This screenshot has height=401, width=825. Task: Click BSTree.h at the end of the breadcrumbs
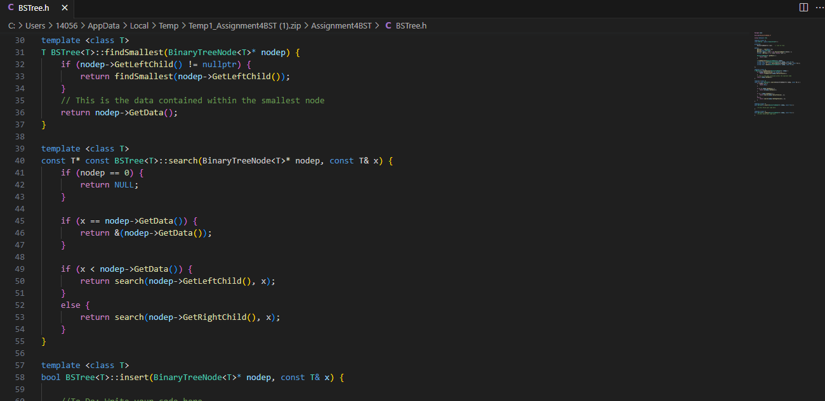pyautogui.click(x=411, y=25)
